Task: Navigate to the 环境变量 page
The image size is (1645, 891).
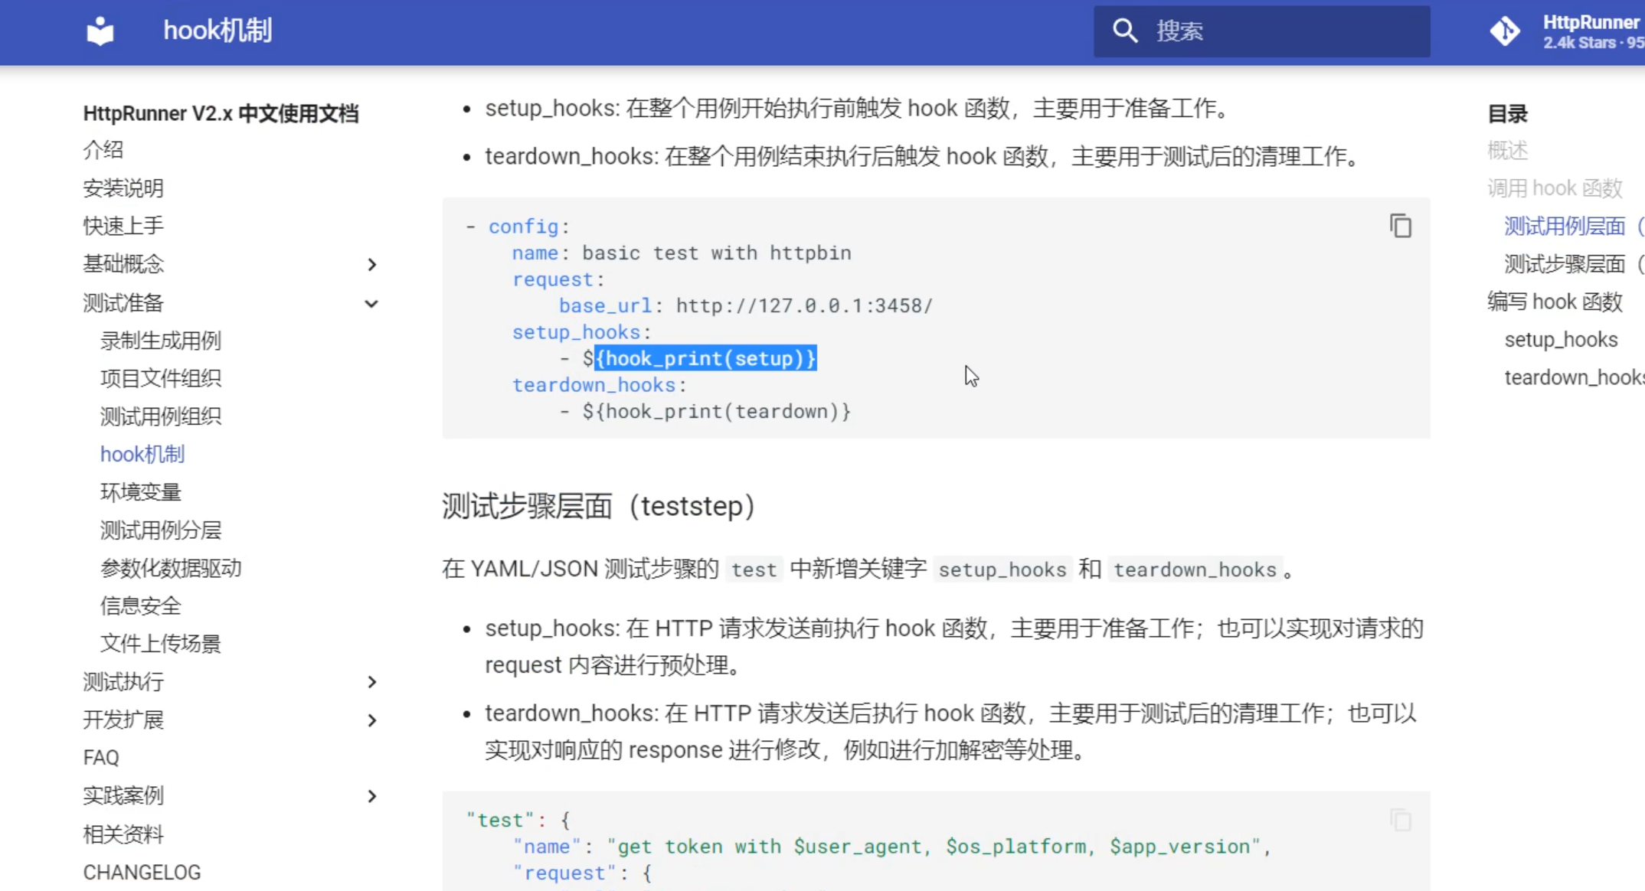Action: tap(141, 491)
